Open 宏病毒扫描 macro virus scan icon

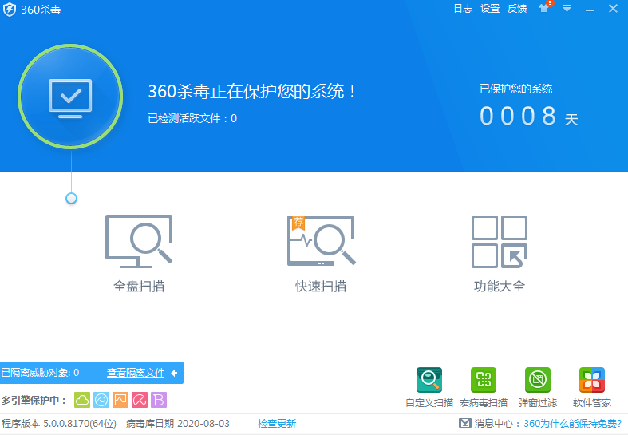pos(484,380)
